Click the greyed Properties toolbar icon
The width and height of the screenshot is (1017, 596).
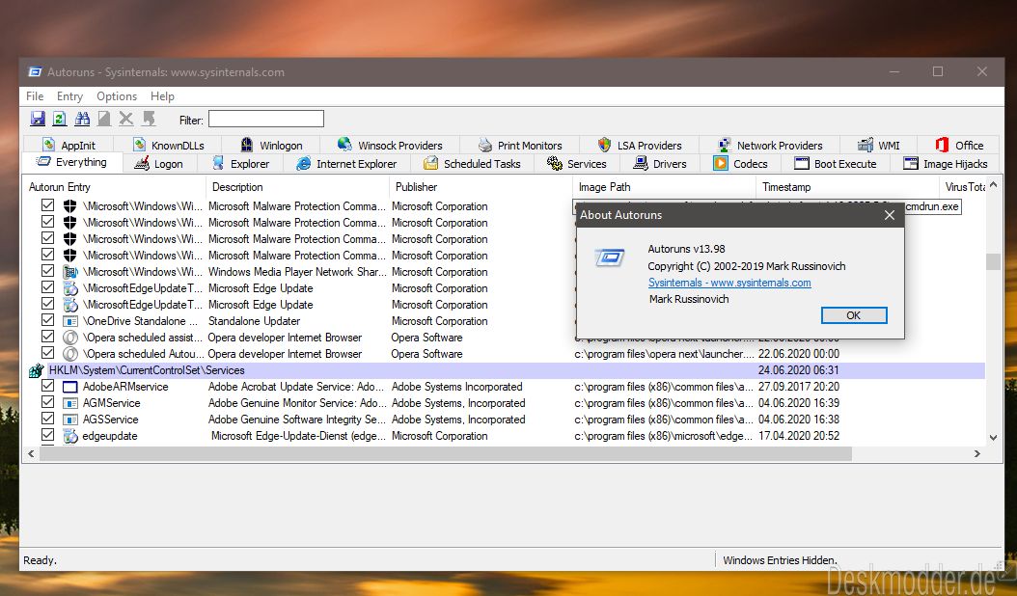click(104, 119)
